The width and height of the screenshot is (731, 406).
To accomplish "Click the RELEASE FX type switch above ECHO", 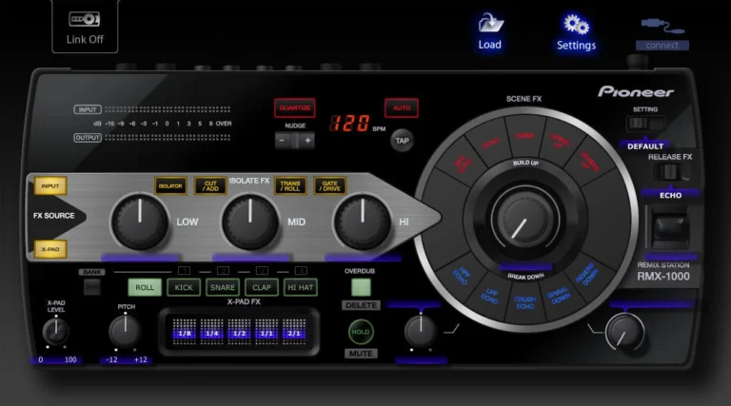I will click(x=670, y=172).
